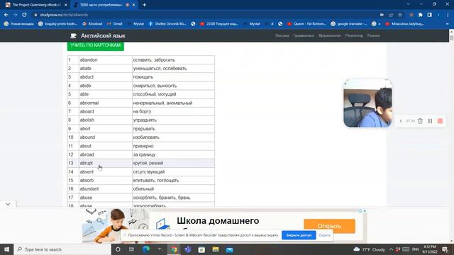Image resolution: width=454 pixels, height=255 pixels.
Task: Click the share page icon in address bar
Action: tap(391, 15)
